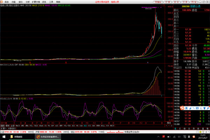This screenshot has height=140, width=210.
Task: Select the 价 tab in quote panel
Action: click(180, 128)
